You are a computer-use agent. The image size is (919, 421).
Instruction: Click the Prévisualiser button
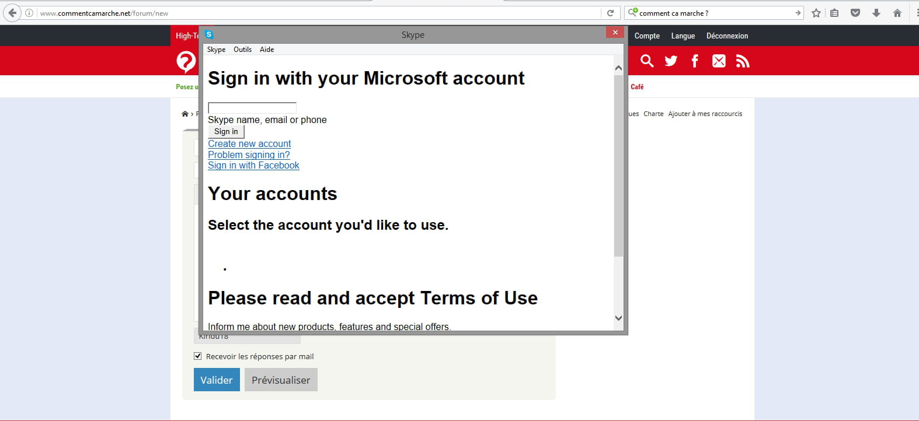coord(281,380)
